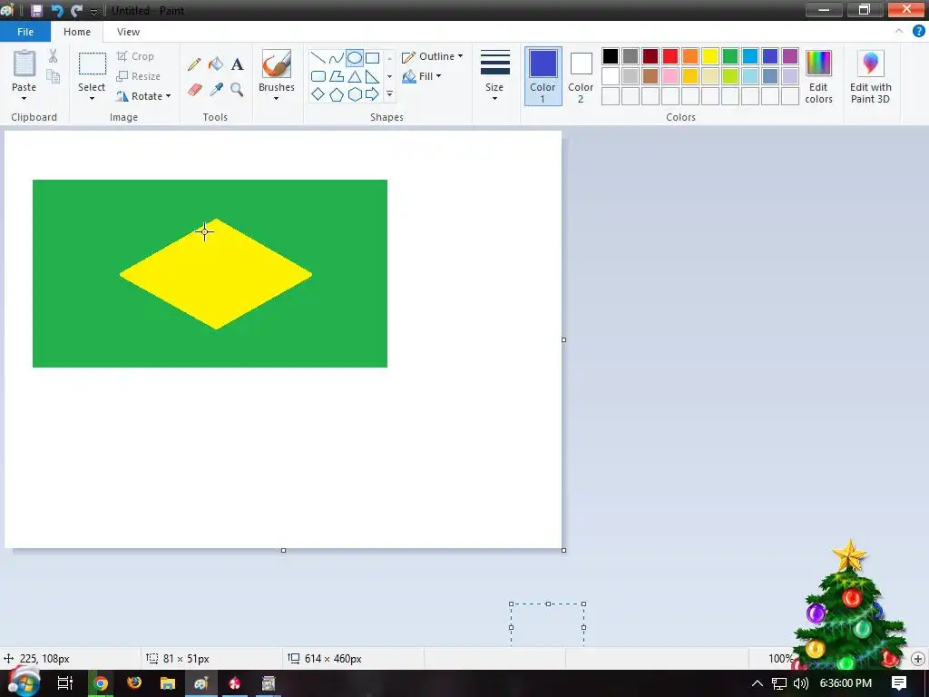This screenshot has height=697, width=929.
Task: Click the yellow diamond on the canvas
Action: coord(216,274)
